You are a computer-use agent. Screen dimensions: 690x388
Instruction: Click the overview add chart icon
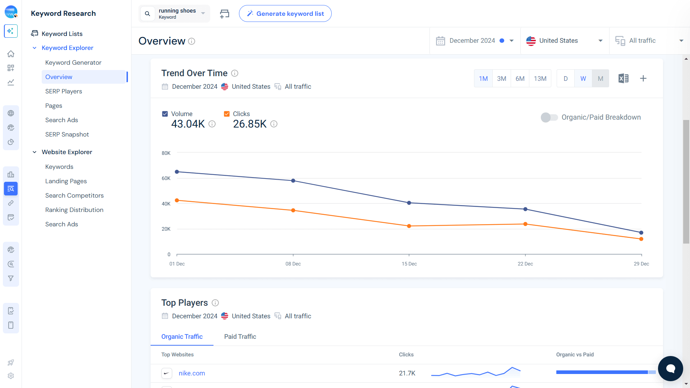[643, 78]
